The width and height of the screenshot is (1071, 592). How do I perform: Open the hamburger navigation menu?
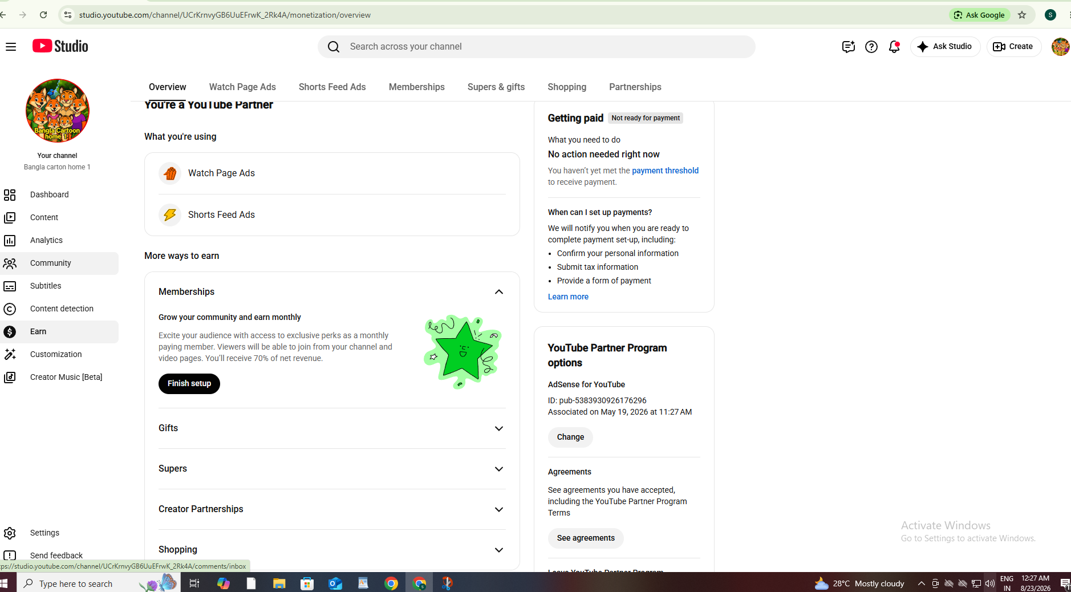click(x=11, y=47)
